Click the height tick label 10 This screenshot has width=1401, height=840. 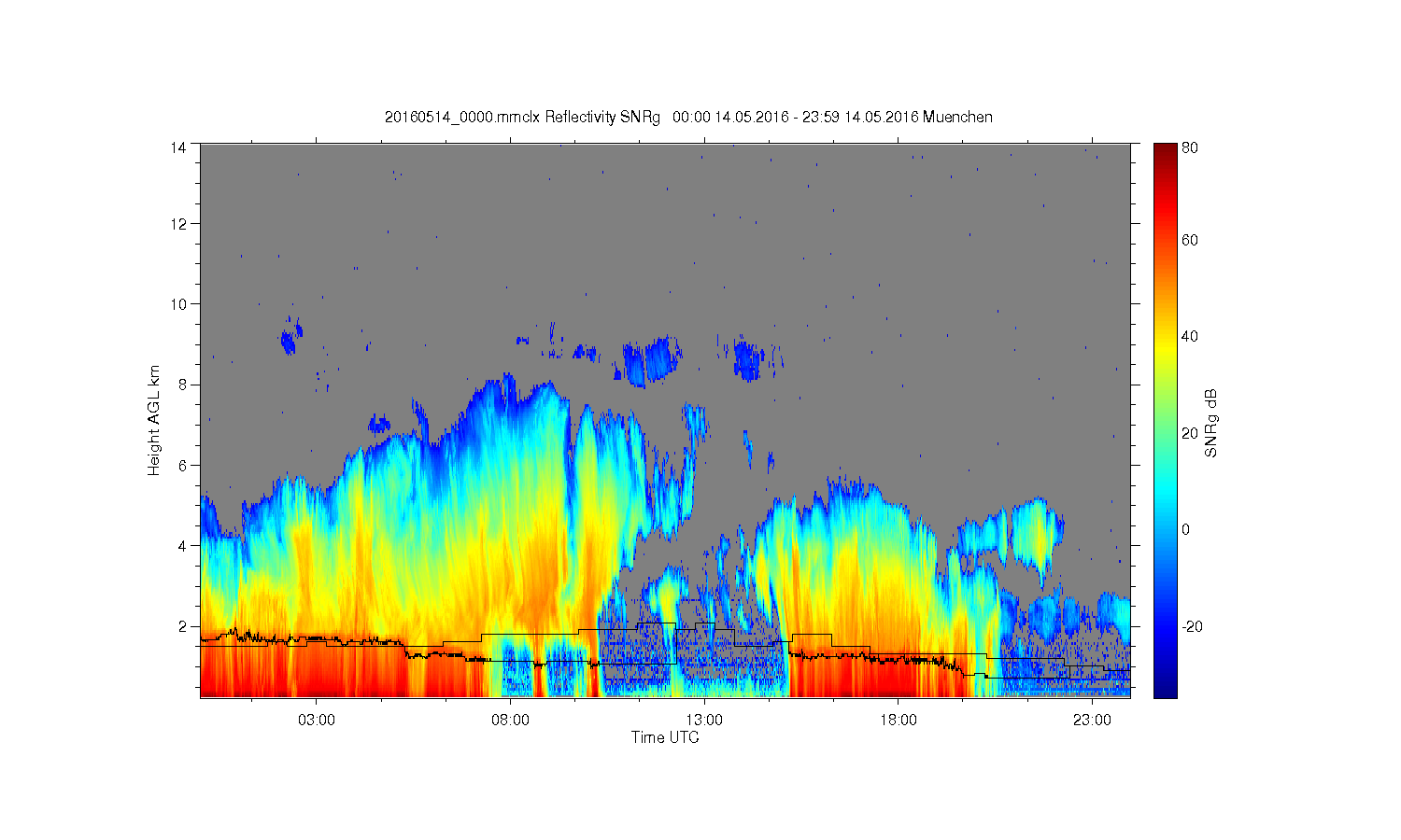[x=178, y=304]
